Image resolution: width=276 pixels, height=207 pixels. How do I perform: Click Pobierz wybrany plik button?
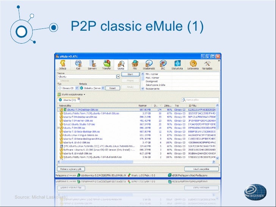[71, 169]
